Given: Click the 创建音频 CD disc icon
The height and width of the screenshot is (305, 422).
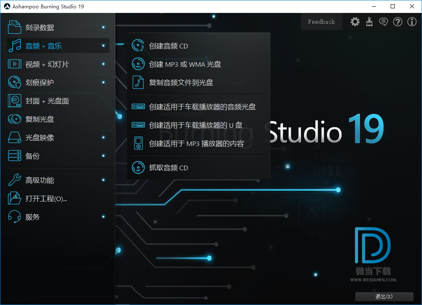Looking at the screenshot, I should [138, 45].
